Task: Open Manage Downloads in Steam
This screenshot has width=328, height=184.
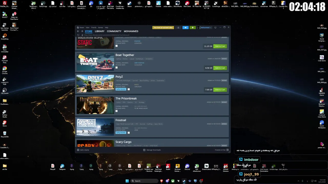Action: pyautogui.click(x=152, y=150)
